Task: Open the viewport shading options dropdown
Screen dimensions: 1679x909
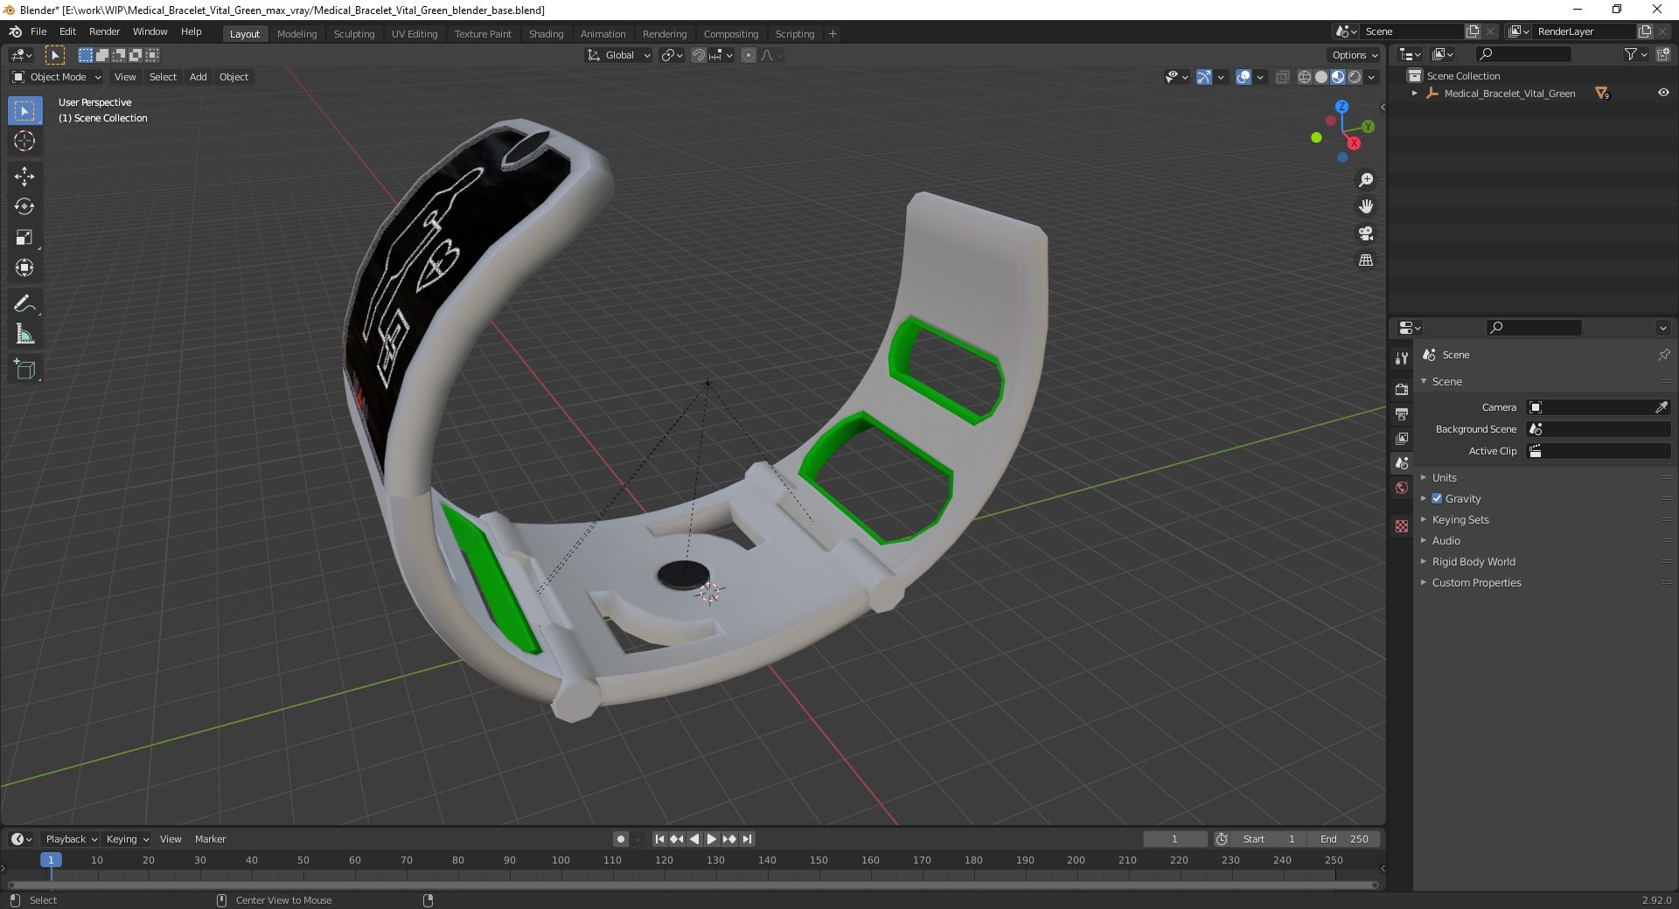Action: (x=1371, y=77)
